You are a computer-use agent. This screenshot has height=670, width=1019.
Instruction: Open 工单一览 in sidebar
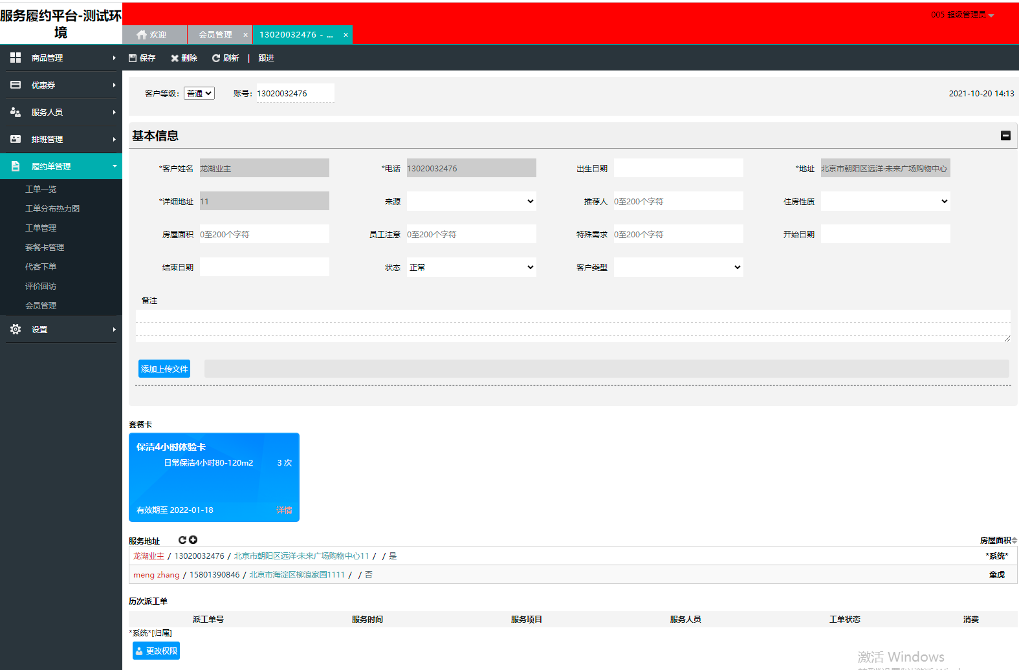click(41, 189)
